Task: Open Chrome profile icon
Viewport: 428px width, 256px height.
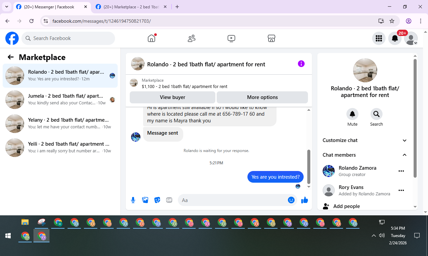Action: (409, 21)
